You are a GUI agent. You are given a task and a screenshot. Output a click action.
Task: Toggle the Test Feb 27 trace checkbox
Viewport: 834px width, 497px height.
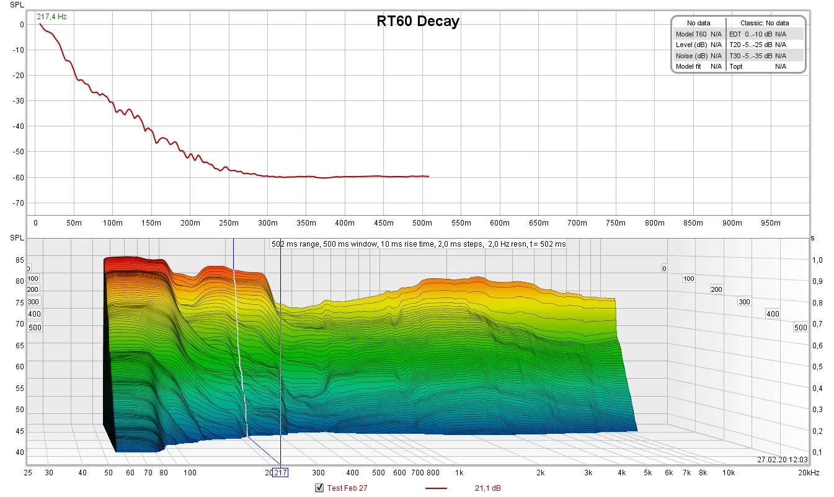point(320,488)
